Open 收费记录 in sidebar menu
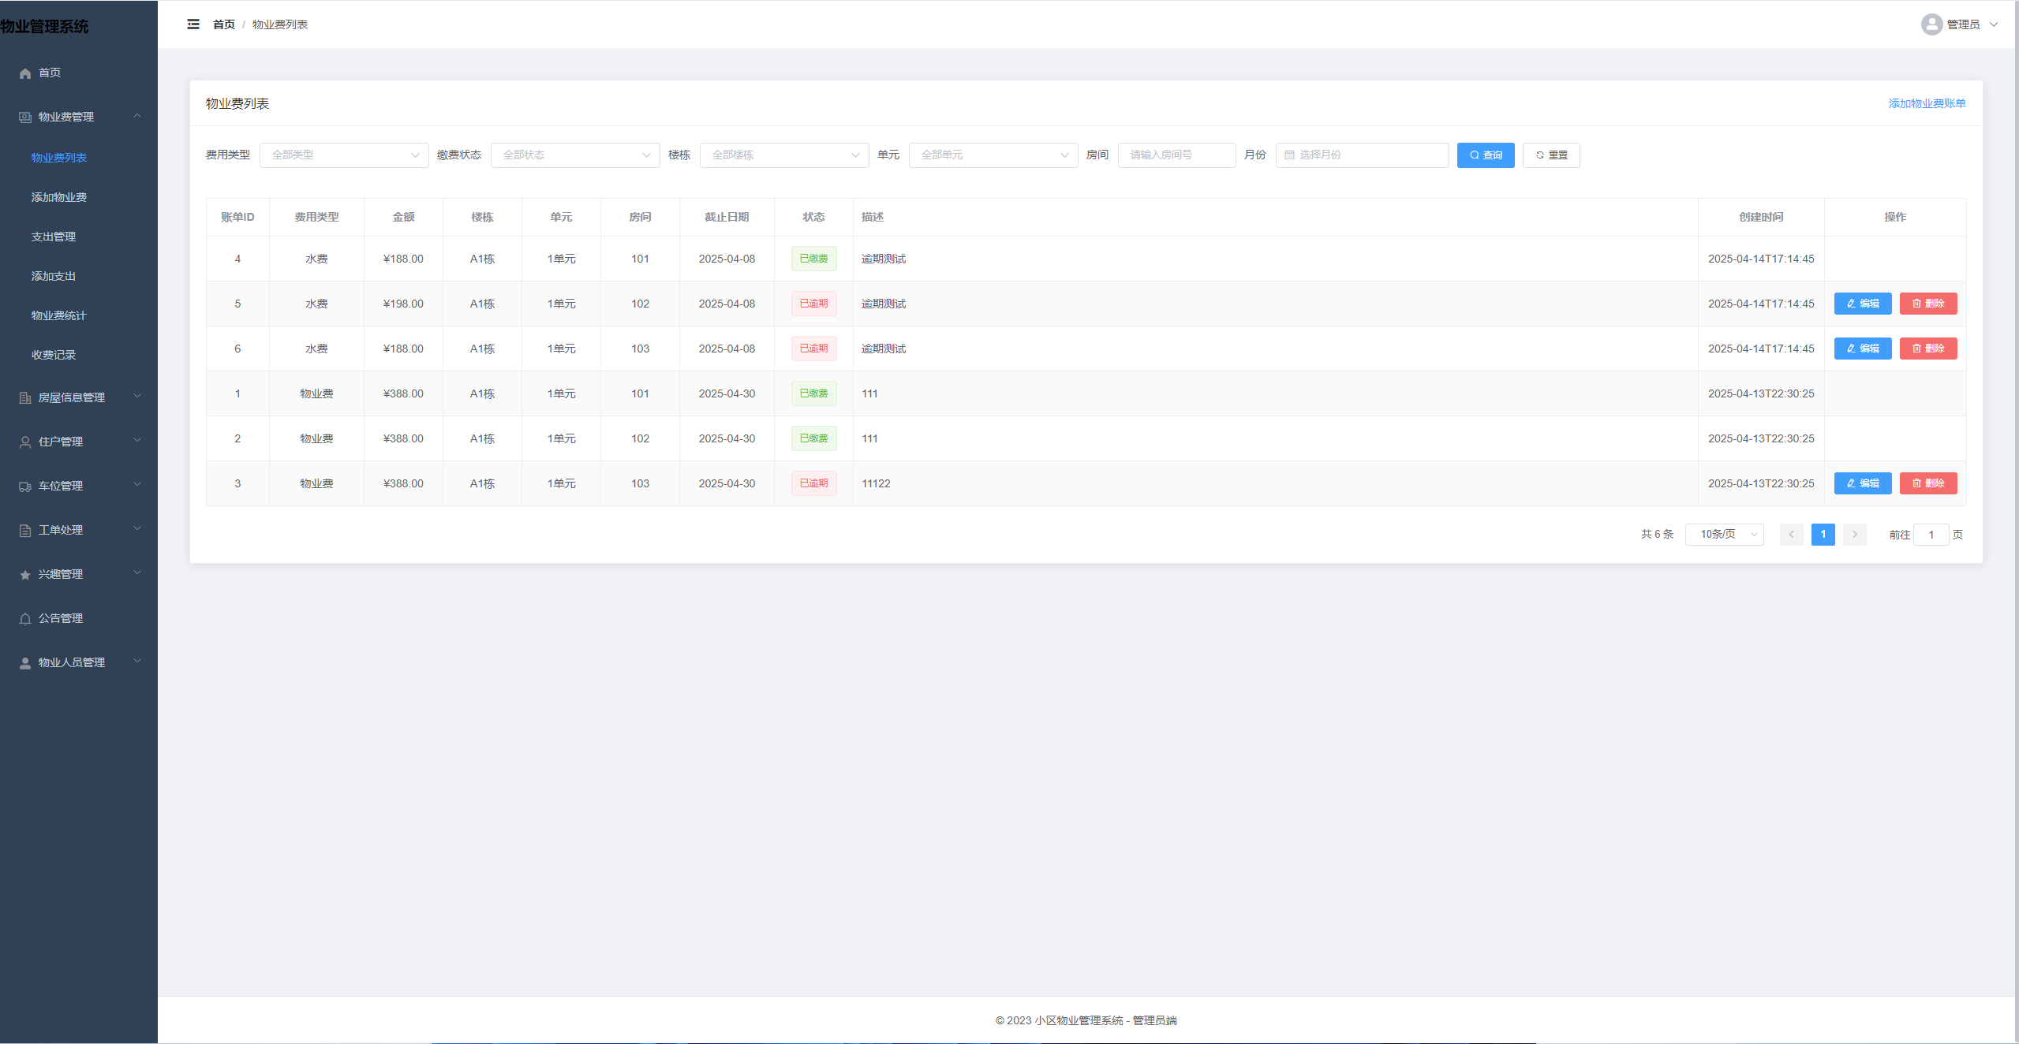 [x=54, y=355]
